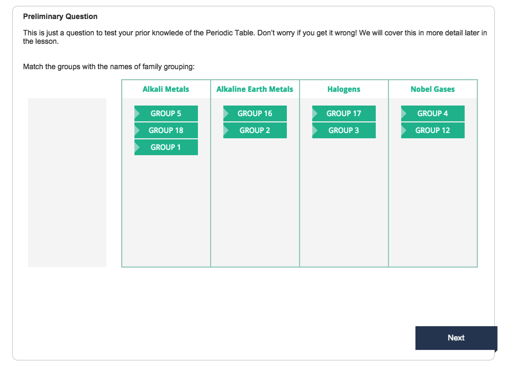Click the Next button

click(456, 338)
